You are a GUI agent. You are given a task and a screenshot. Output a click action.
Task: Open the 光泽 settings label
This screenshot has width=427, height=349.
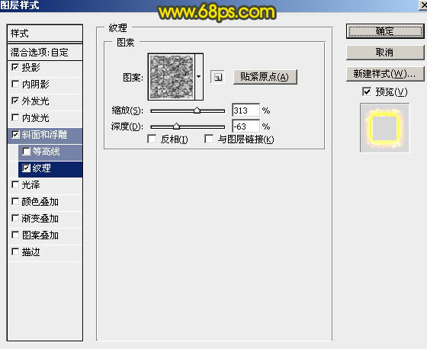coord(30,185)
